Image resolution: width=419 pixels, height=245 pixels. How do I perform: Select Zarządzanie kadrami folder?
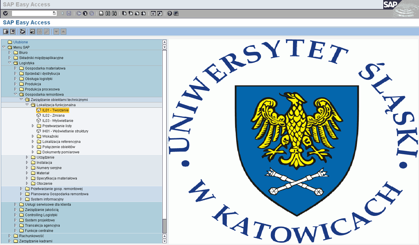pyautogui.click(x=35, y=241)
